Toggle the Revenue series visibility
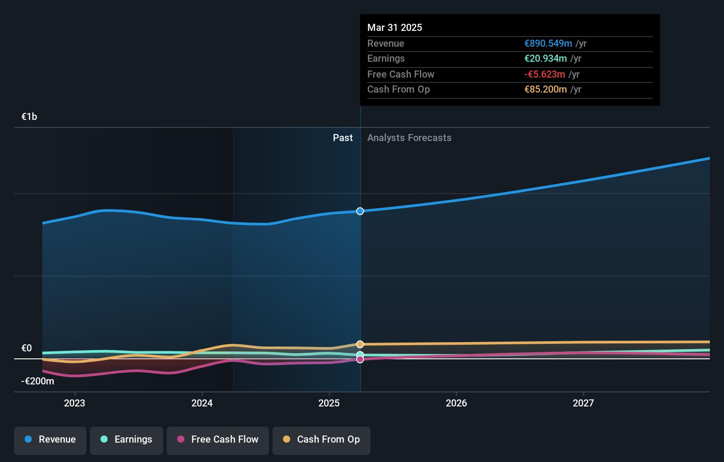This screenshot has width=724, height=462. [50, 440]
